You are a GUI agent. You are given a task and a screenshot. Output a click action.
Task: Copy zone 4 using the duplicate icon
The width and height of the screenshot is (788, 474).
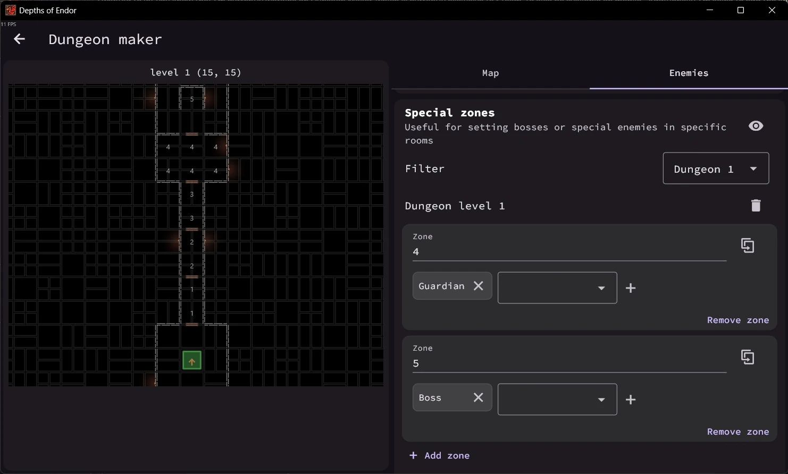click(748, 246)
